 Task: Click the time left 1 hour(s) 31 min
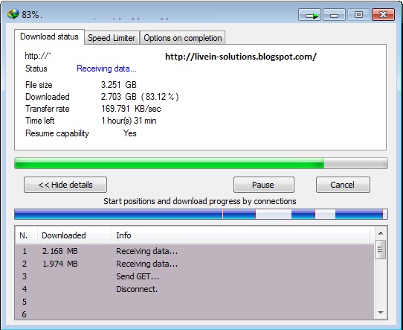click(x=129, y=121)
